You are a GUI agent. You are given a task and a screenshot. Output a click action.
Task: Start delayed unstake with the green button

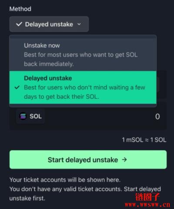click(x=88, y=160)
